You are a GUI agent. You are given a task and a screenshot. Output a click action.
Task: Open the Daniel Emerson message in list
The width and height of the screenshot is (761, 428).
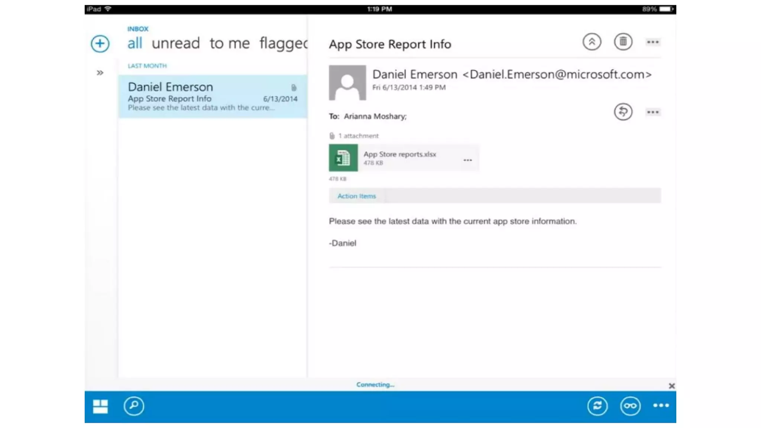212,97
